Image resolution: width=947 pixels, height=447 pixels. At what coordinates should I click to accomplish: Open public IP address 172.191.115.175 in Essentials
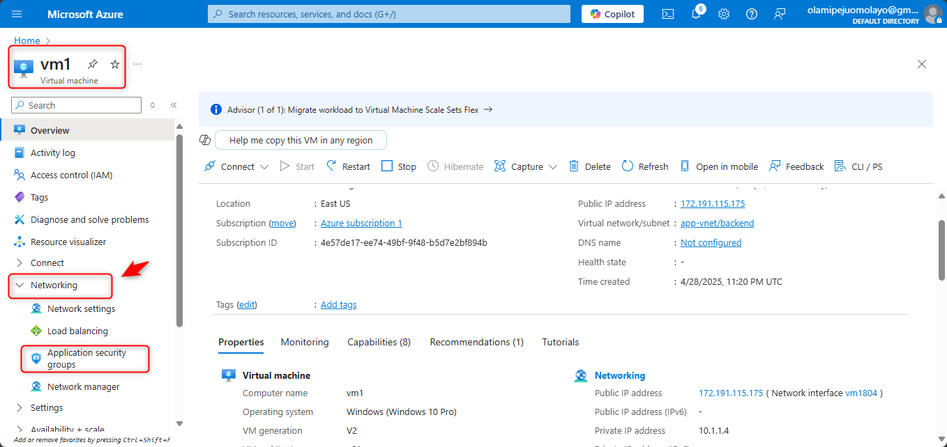713,203
